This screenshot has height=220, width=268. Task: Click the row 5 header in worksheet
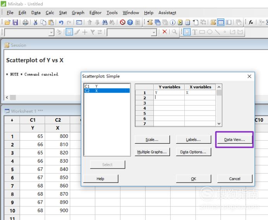[x=12, y=169]
